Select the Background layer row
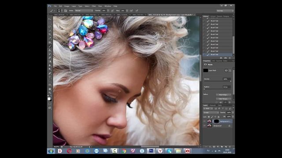The width and height of the screenshot is (282, 158). [218, 126]
